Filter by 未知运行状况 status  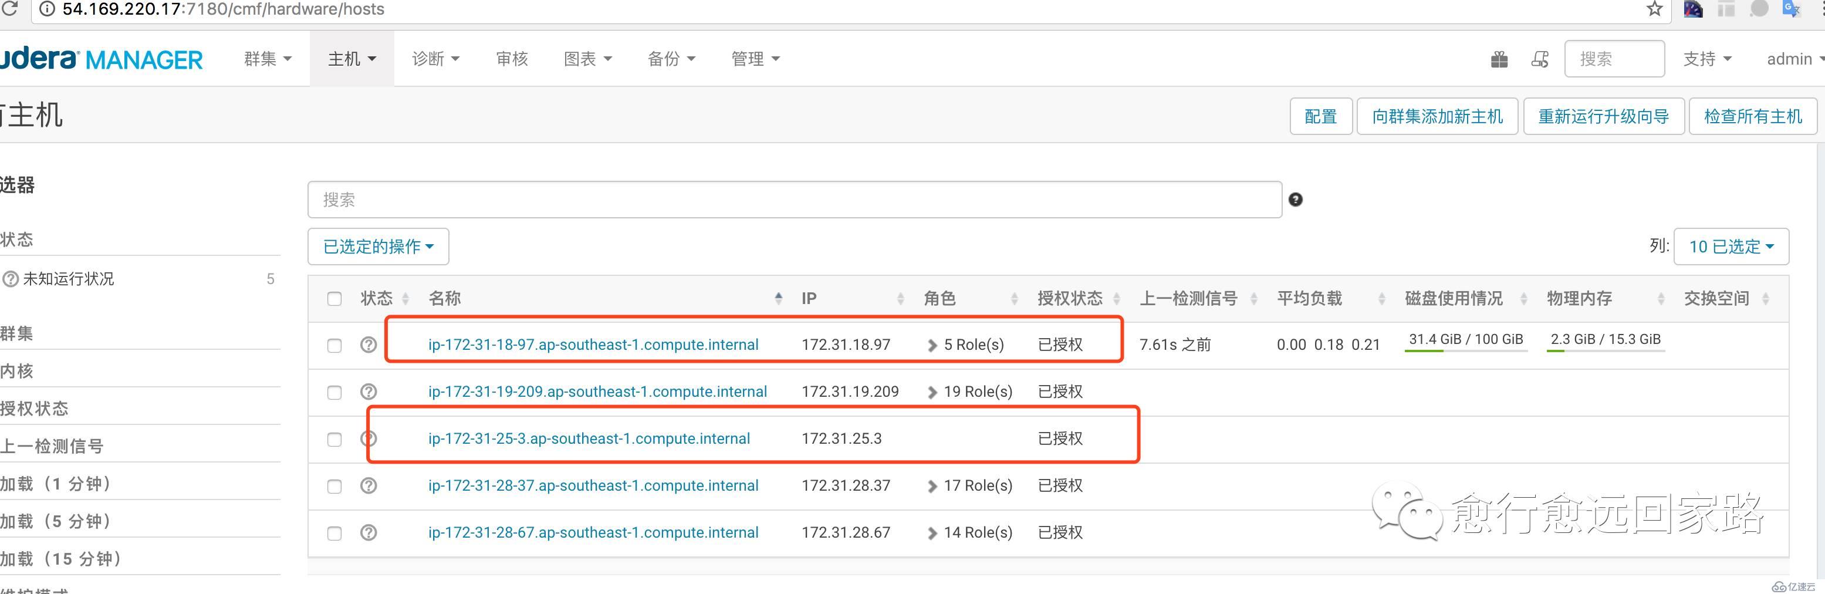(68, 279)
